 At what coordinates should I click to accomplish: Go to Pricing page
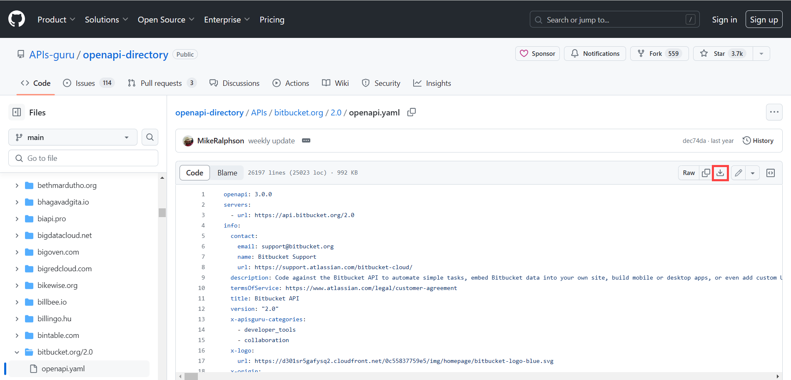coord(272,20)
